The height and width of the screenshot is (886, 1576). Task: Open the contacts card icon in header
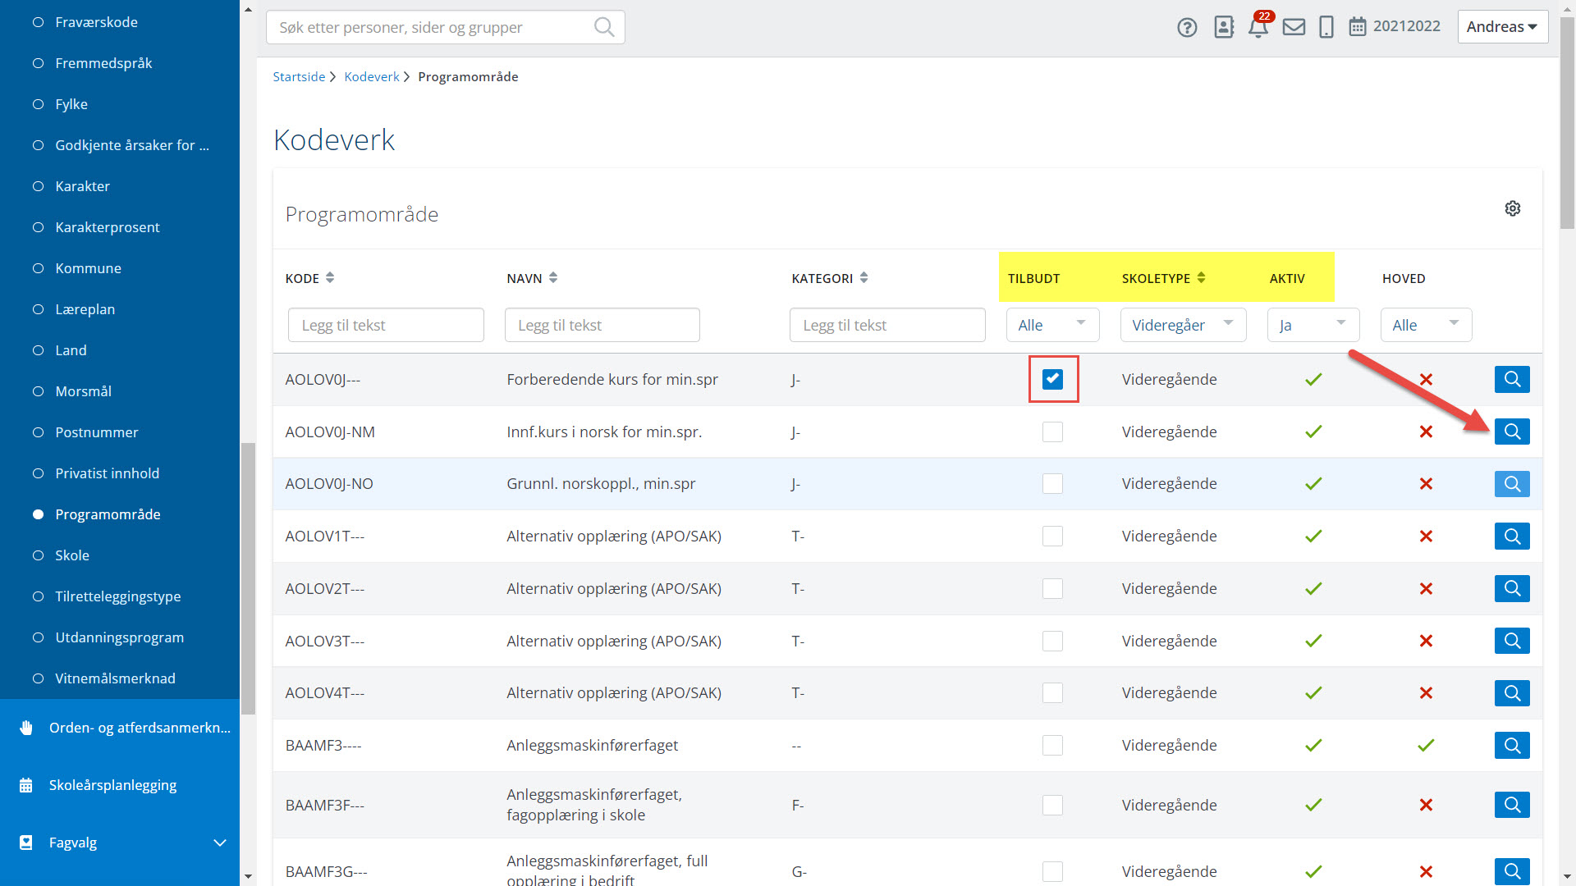point(1224,27)
